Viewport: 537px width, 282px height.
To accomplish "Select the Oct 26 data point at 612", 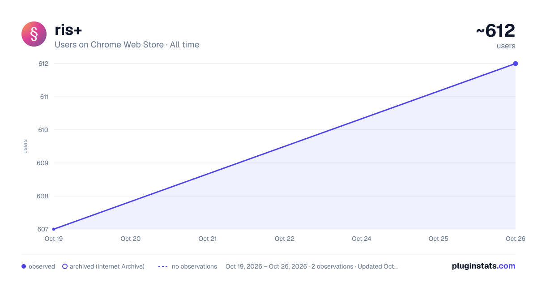I will click(516, 64).
